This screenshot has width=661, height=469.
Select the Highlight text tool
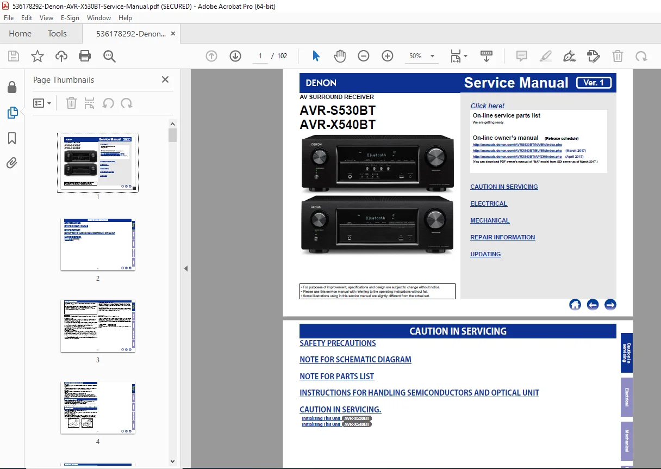[x=546, y=56]
